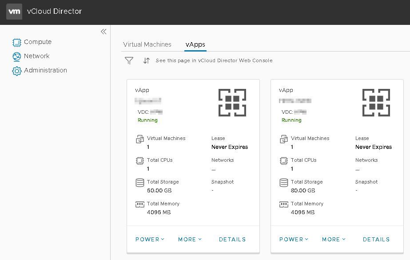Open Network via its globe icon
Viewport: 410px width, 260px height.
point(16,56)
